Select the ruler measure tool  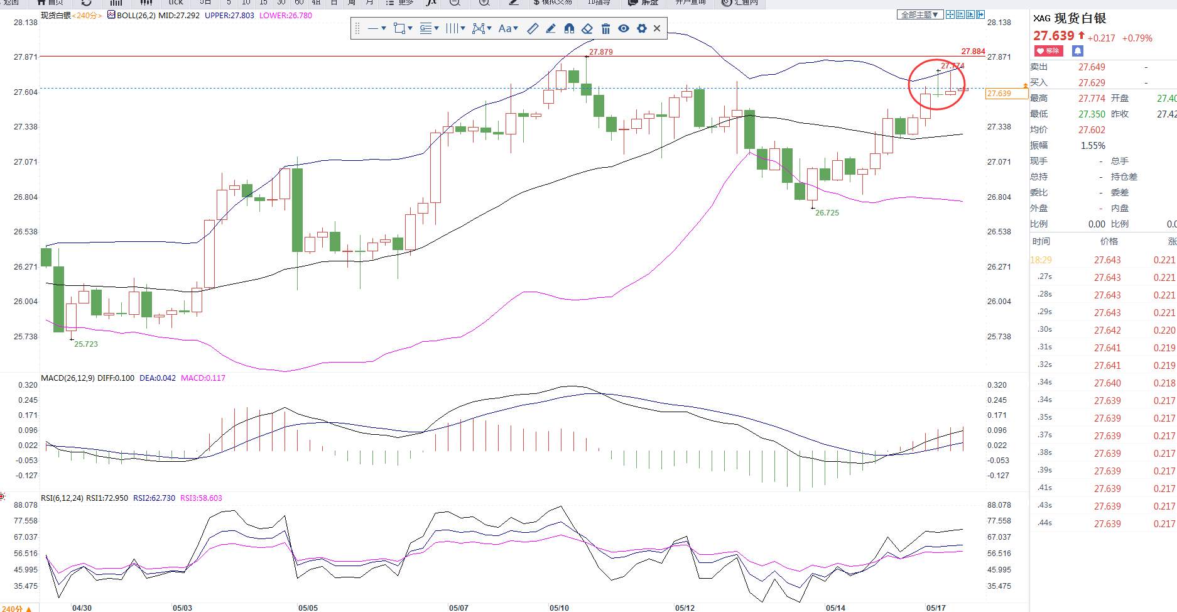click(x=533, y=28)
